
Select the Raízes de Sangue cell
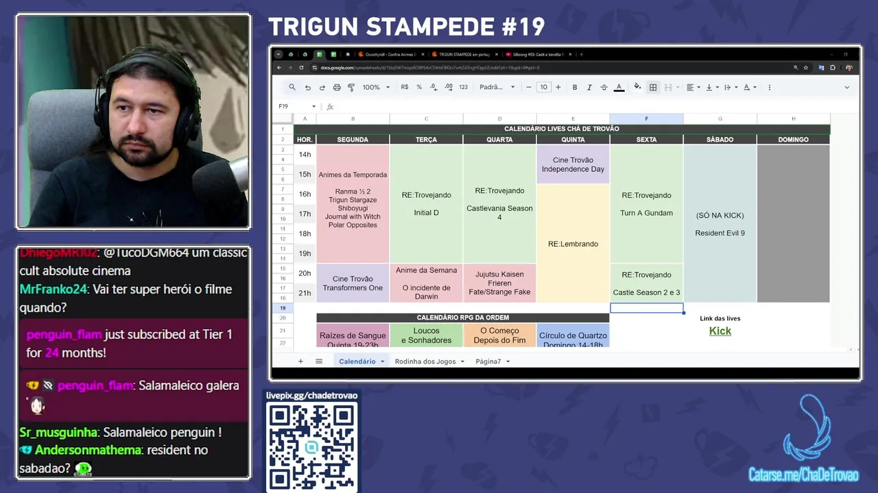click(x=353, y=336)
